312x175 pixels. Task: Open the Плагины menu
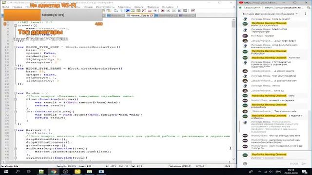pyautogui.click(x=153, y=7)
